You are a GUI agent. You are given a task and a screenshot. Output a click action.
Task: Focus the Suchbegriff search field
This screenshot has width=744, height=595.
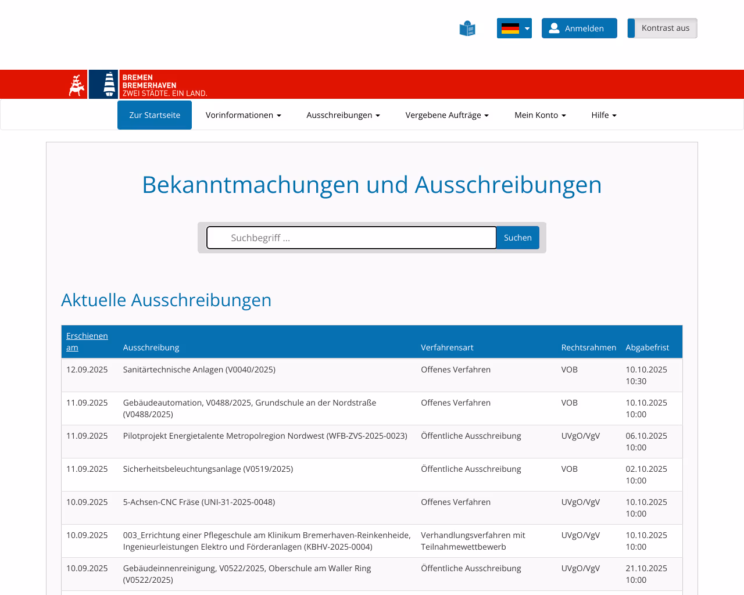pyautogui.click(x=352, y=238)
